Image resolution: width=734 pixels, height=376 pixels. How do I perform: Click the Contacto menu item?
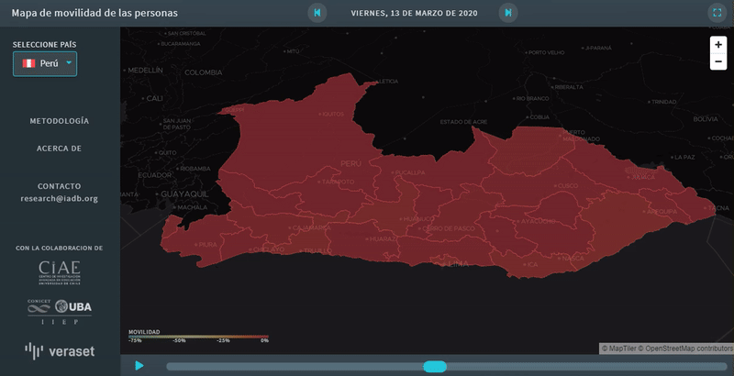(59, 186)
